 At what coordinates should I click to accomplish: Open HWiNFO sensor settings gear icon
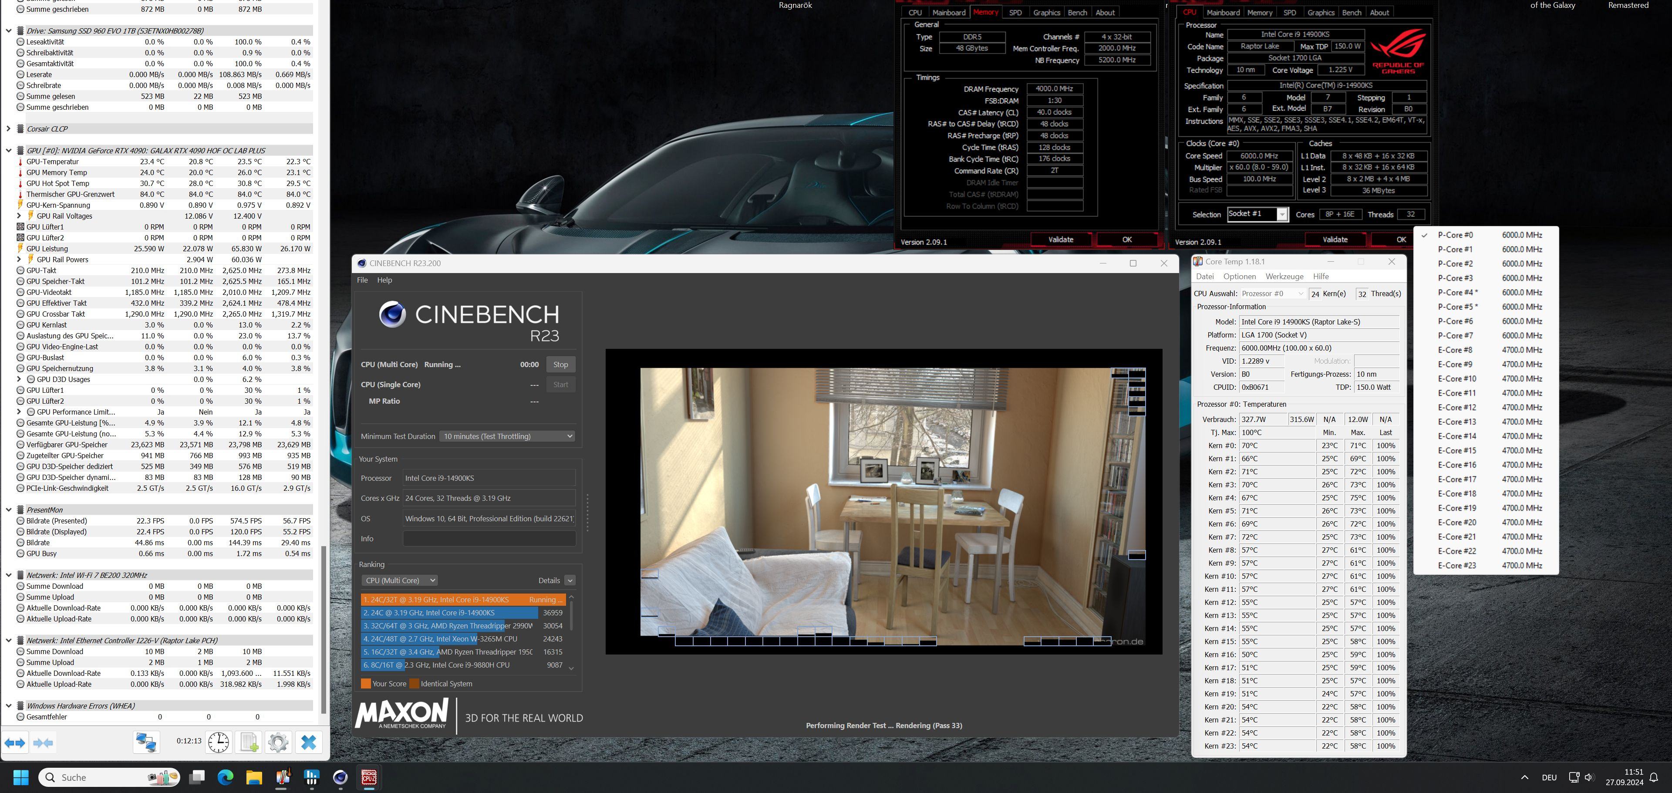(279, 742)
